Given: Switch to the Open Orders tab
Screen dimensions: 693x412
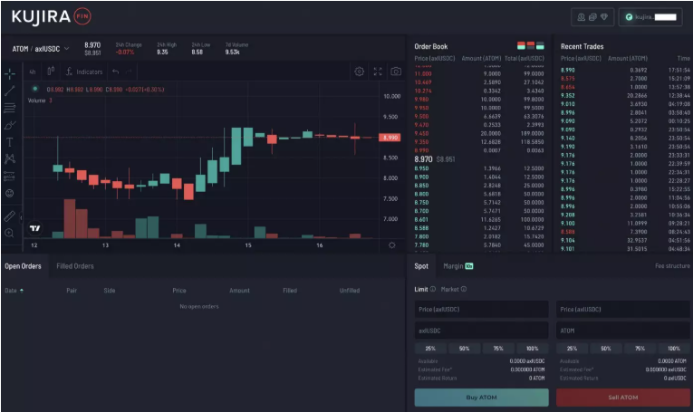Looking at the screenshot, I should (x=23, y=266).
